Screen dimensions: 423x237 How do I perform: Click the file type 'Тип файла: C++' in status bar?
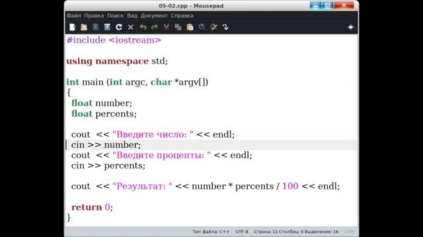(x=211, y=232)
